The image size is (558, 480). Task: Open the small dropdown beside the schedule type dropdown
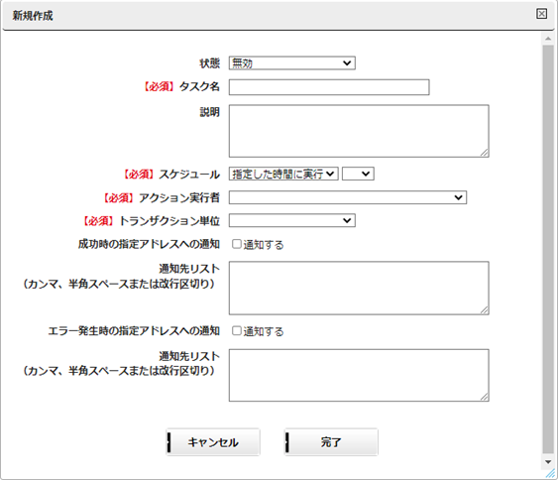tap(358, 174)
